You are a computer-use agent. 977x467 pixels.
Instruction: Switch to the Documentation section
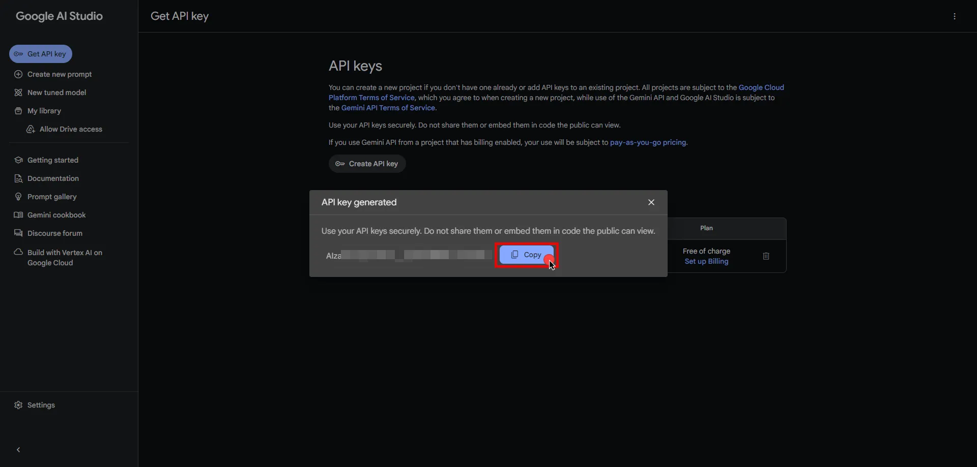click(x=52, y=178)
